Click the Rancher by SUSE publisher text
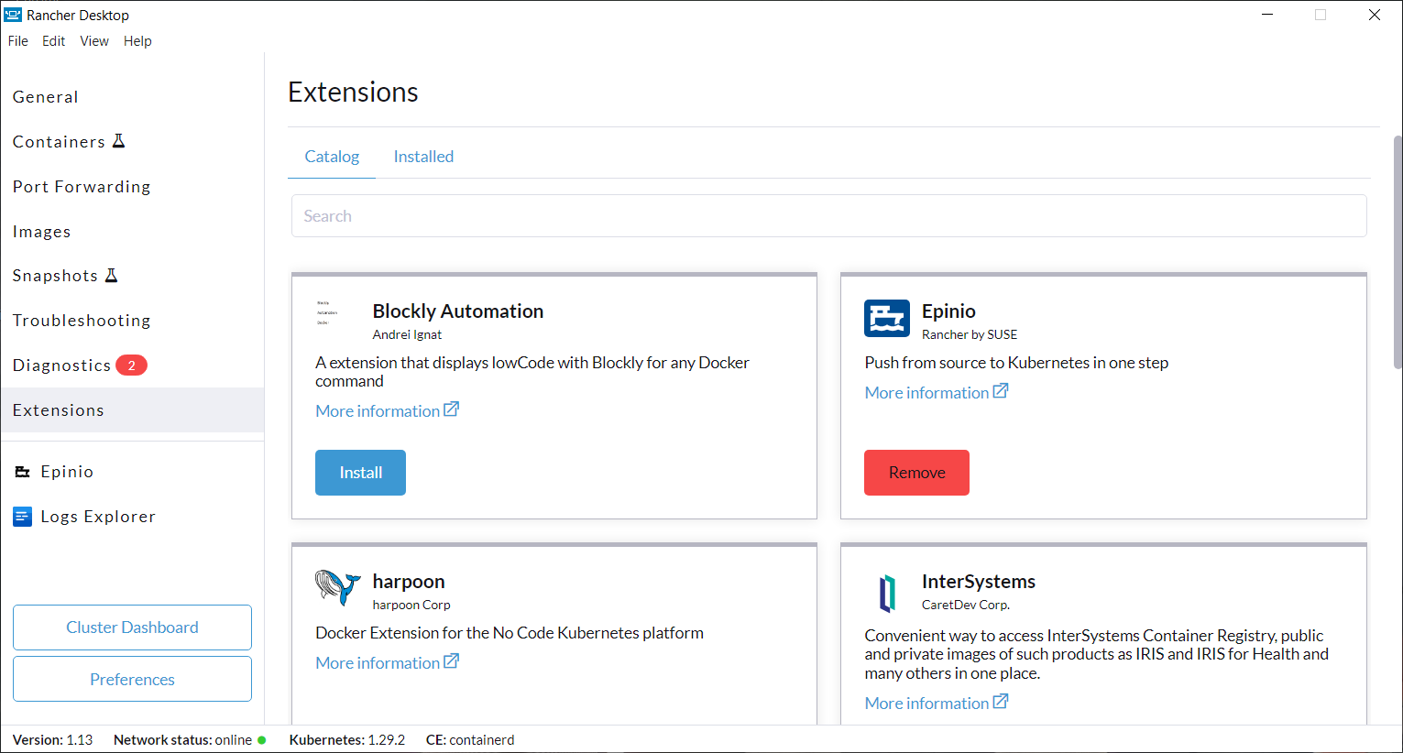This screenshot has height=753, width=1403. (970, 334)
